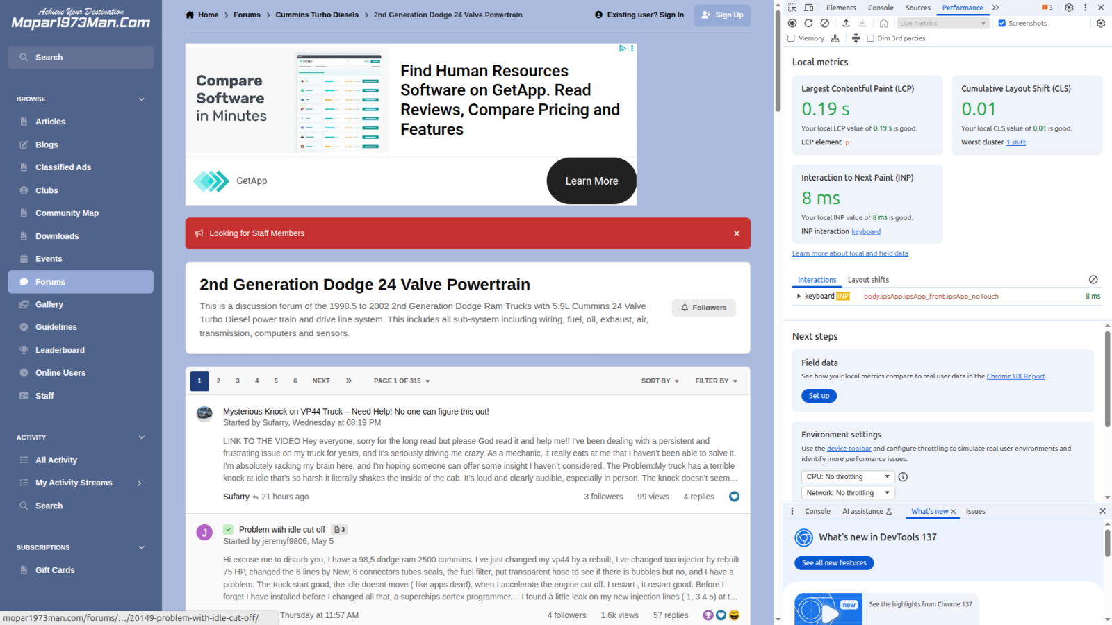Click the Blogs sidebar icon
This screenshot has height=625, width=1112.
pos(24,144)
